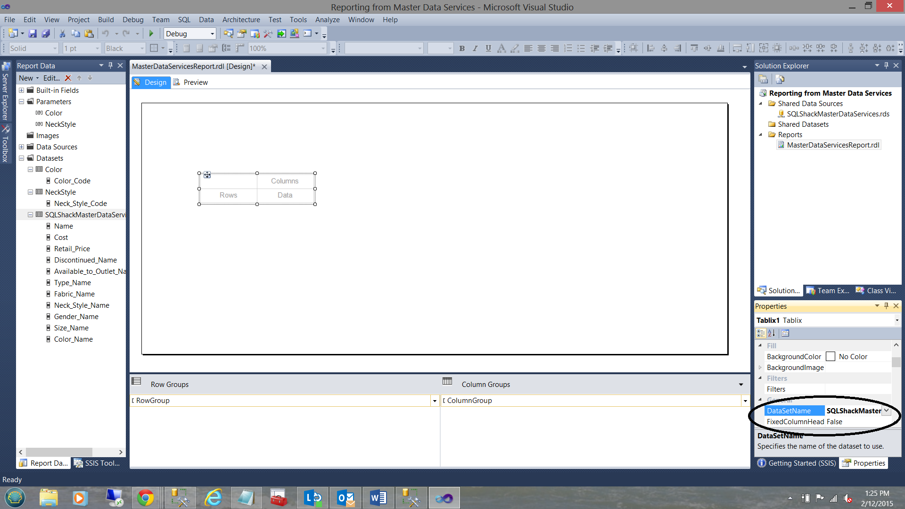This screenshot has height=509, width=905.
Task: Click the Save All toolbar icon
Action: click(x=46, y=33)
